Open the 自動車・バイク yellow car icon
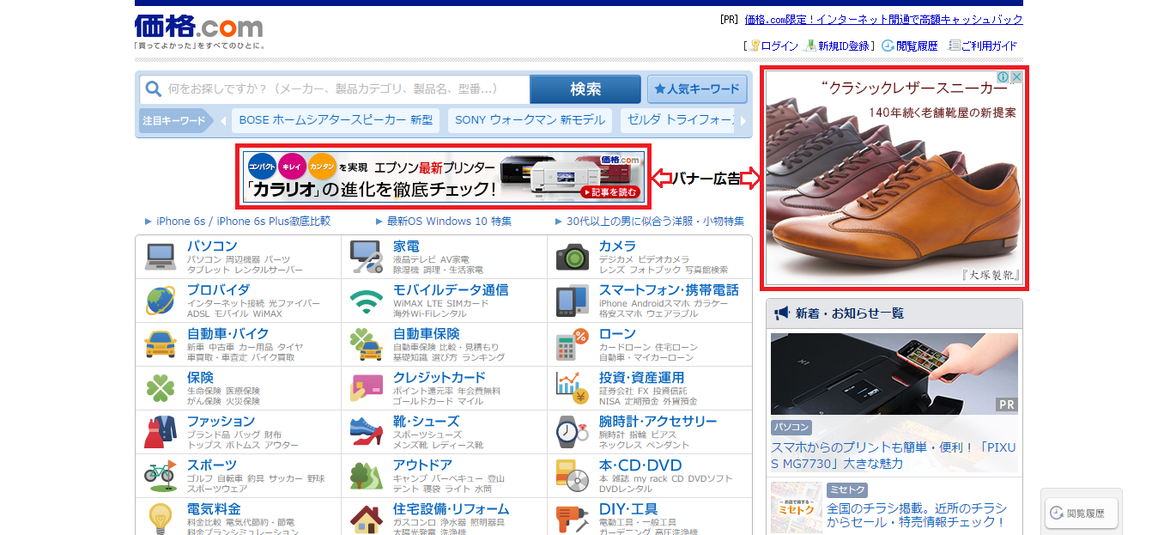The image size is (1158, 535). click(161, 344)
